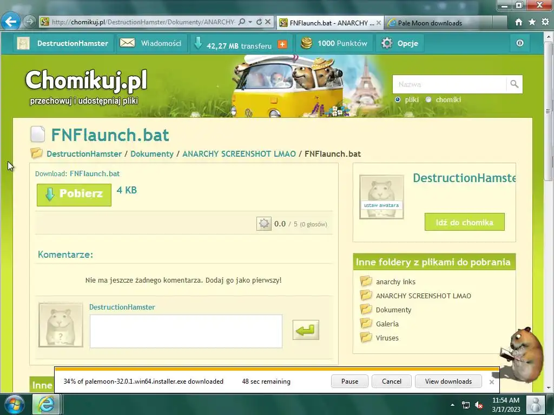Open the Opcje settings menu

400,43
